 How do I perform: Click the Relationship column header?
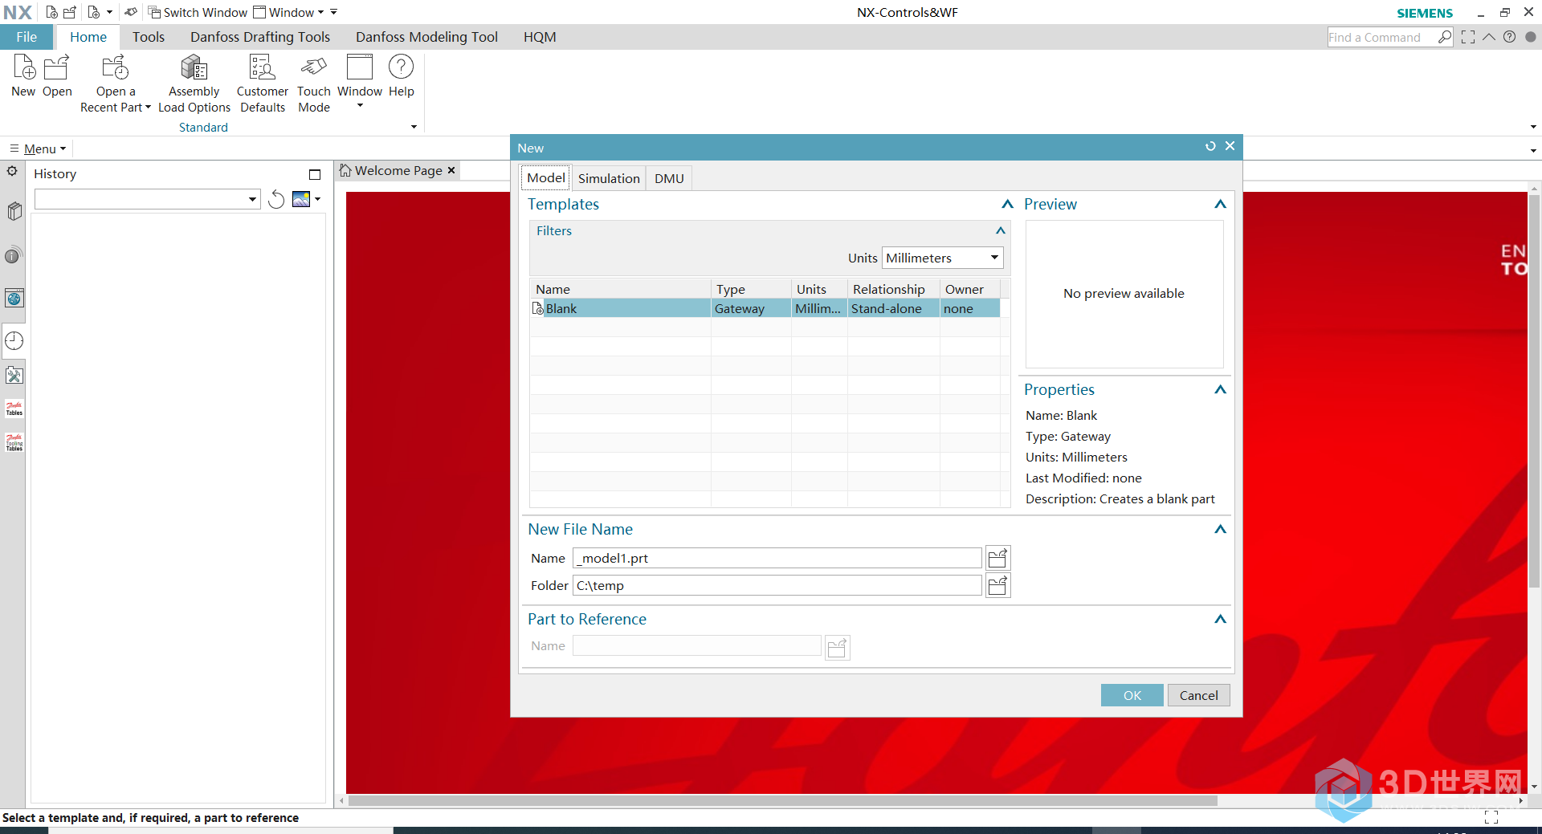pyautogui.click(x=893, y=289)
